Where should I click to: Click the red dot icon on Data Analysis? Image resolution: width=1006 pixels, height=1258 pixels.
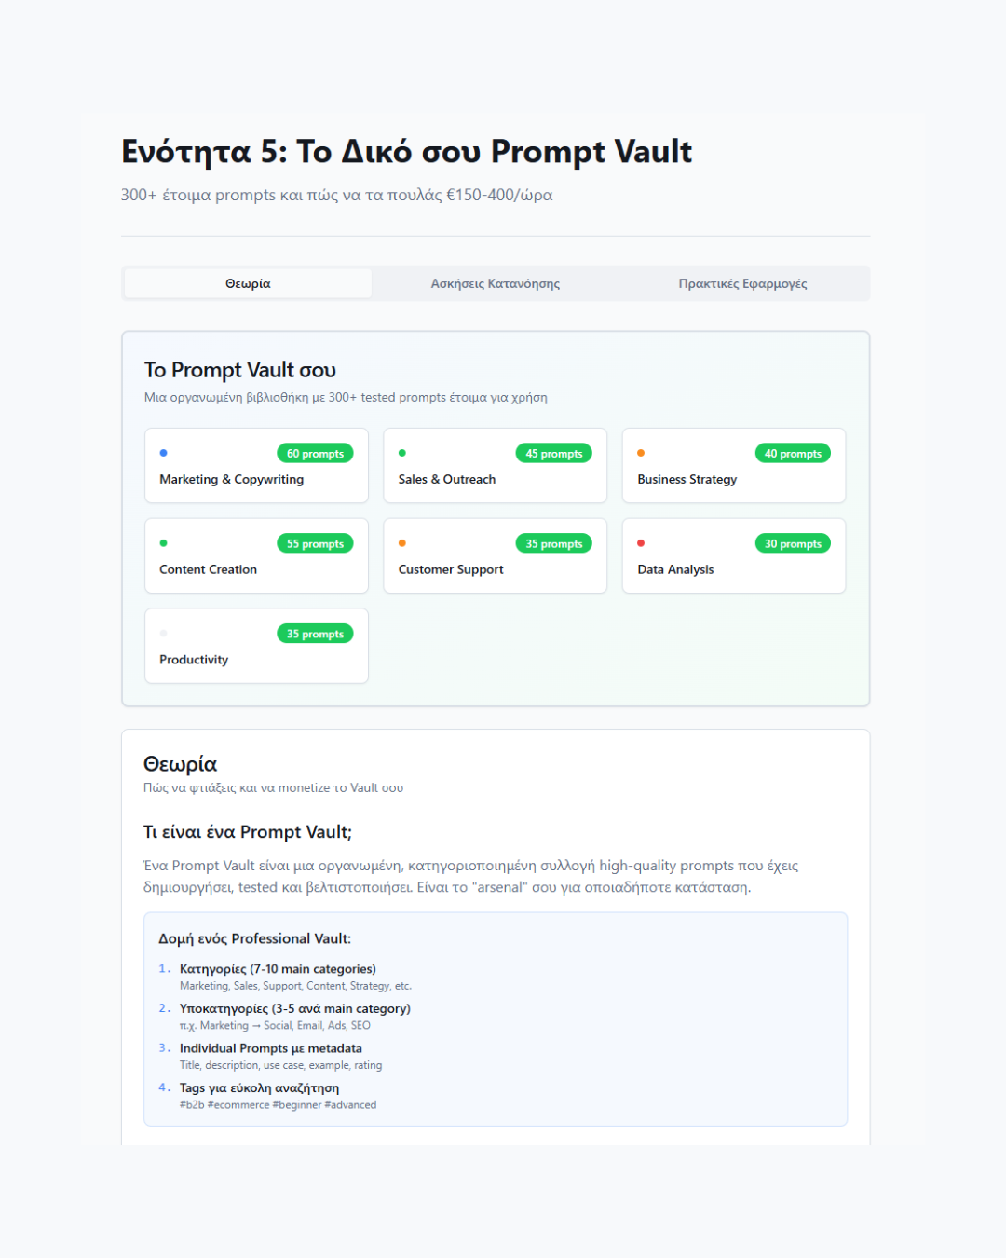coord(641,542)
